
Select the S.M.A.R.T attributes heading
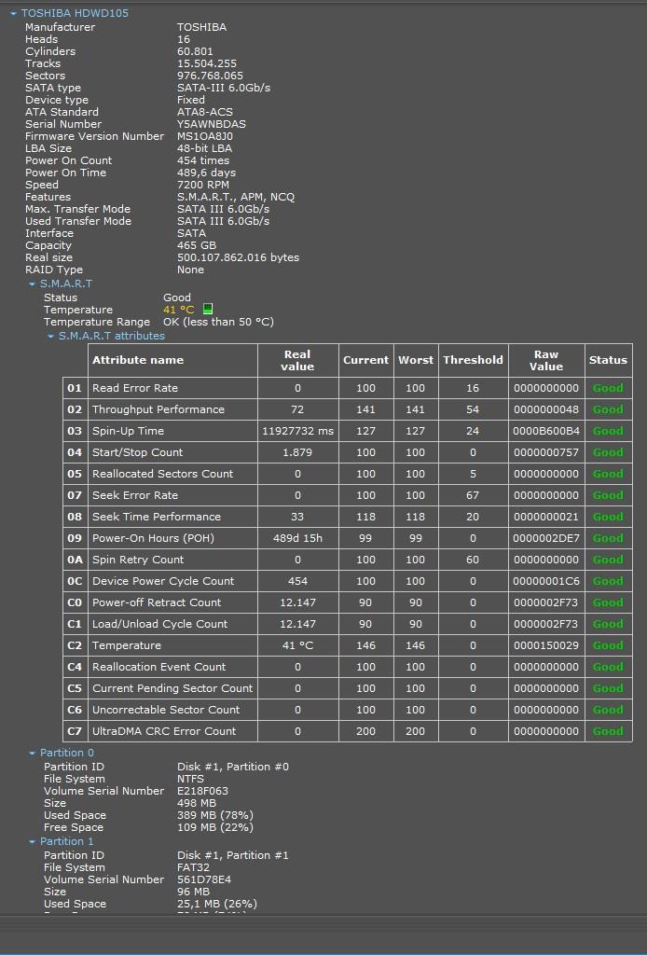[x=111, y=336]
